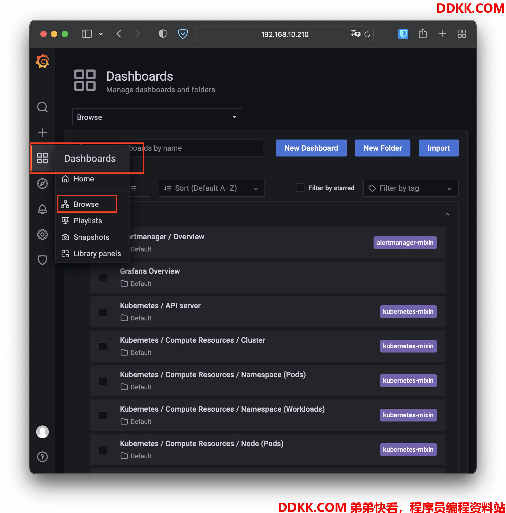
Task: Click the Grafana logo icon
Action: [42, 61]
